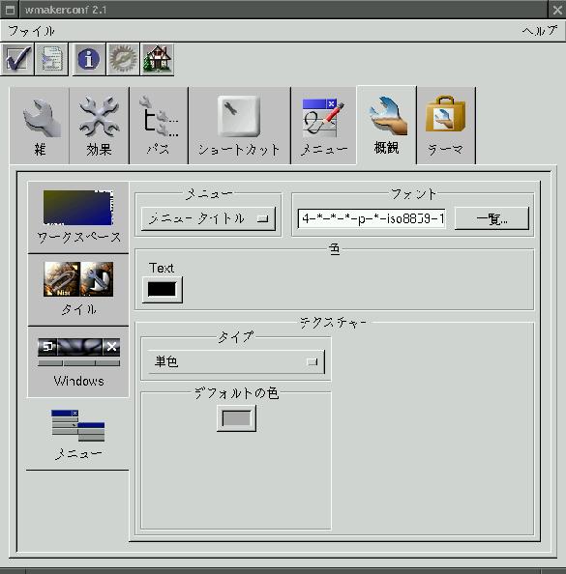Click the black Text color swatch
Viewport: 566px width, 574px height.
click(162, 290)
